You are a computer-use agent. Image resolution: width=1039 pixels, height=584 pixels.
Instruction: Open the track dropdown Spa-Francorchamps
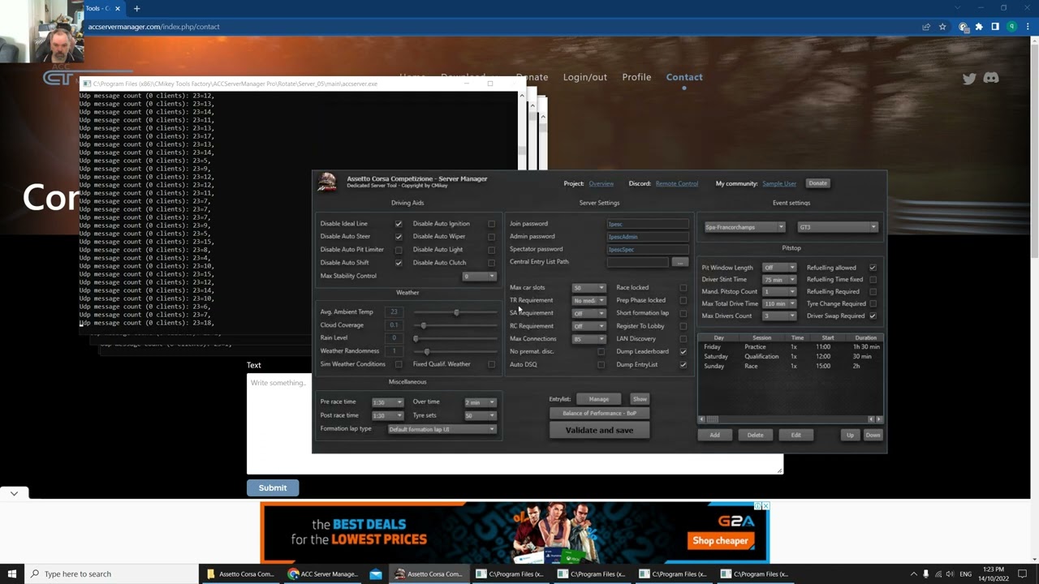point(744,227)
